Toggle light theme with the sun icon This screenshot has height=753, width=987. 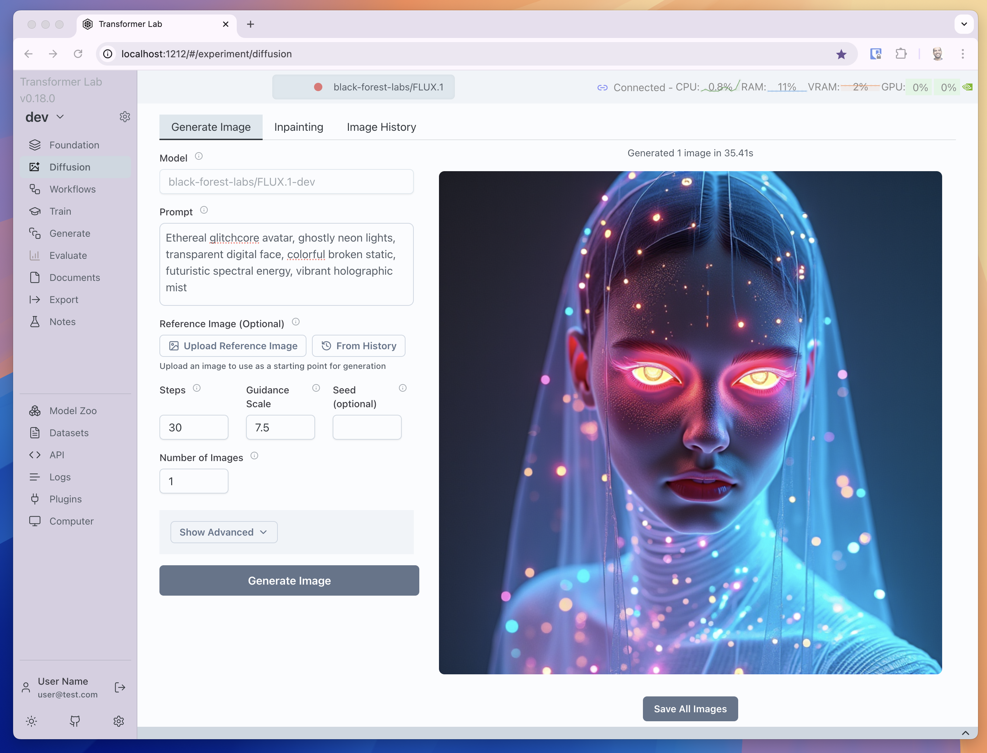coord(31,721)
